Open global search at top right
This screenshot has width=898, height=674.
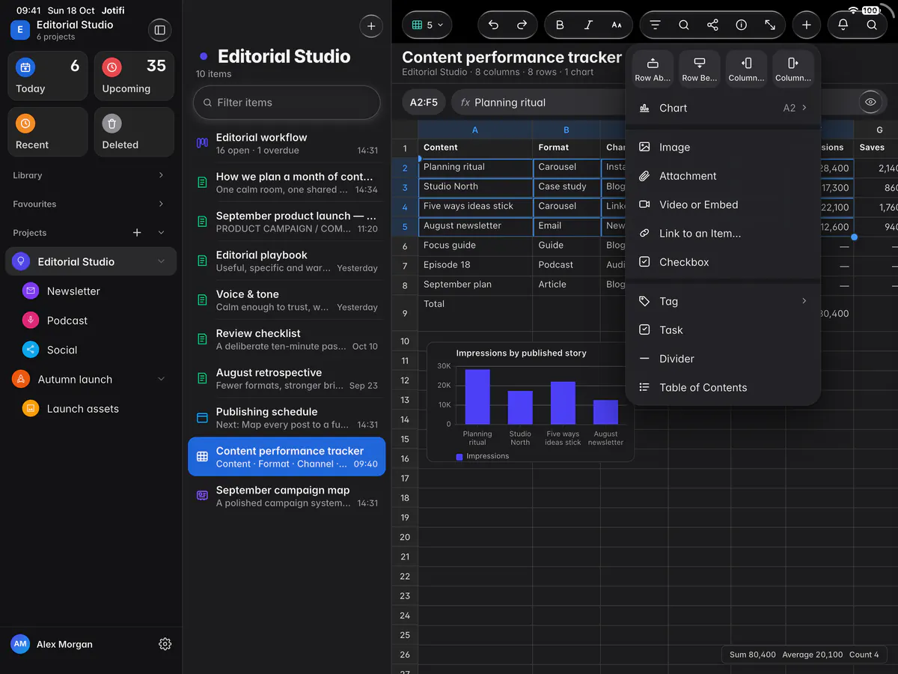coord(872,25)
